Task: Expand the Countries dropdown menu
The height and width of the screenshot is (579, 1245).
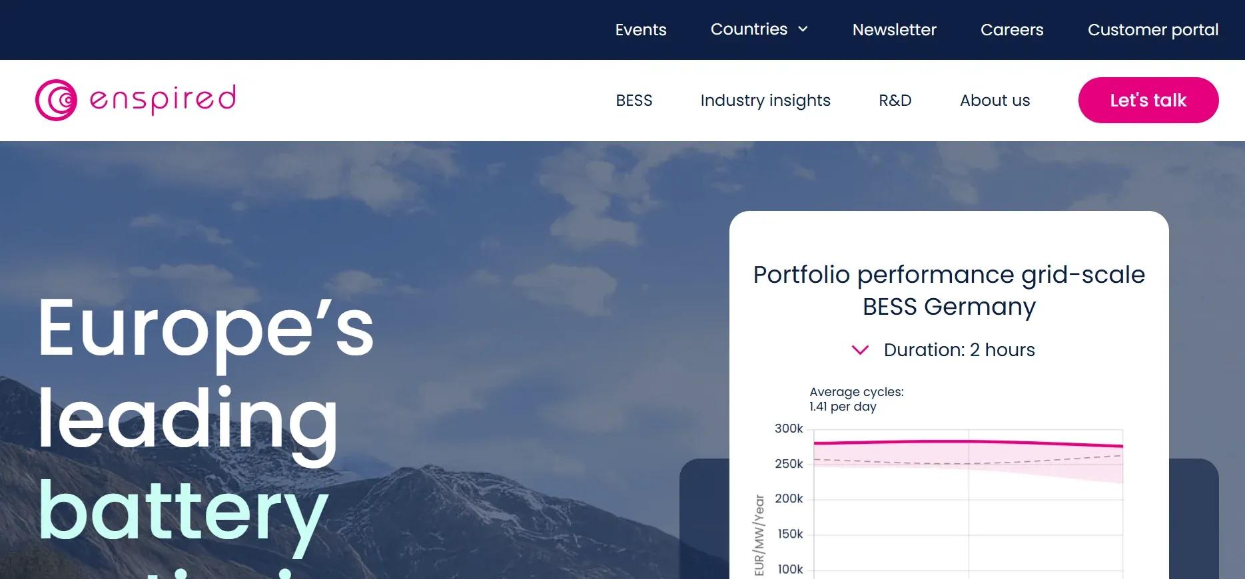Action: point(759,29)
